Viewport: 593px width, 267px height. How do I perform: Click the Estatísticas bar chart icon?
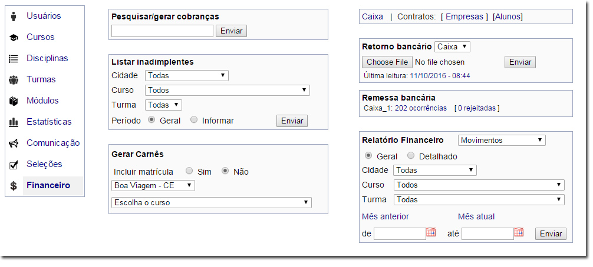point(14,122)
